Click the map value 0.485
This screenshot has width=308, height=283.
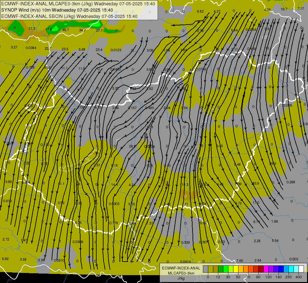pos(149,108)
